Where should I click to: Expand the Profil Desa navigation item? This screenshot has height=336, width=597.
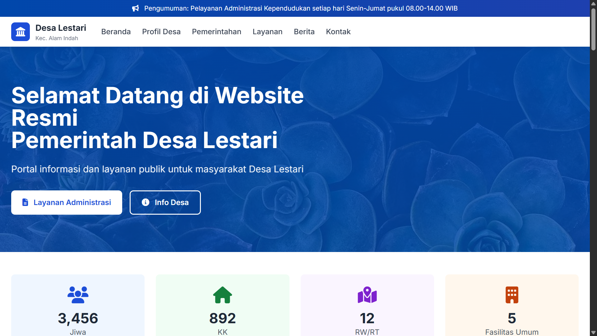[x=161, y=31]
